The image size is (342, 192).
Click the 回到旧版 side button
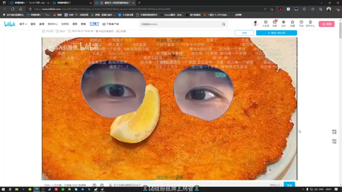point(334,141)
